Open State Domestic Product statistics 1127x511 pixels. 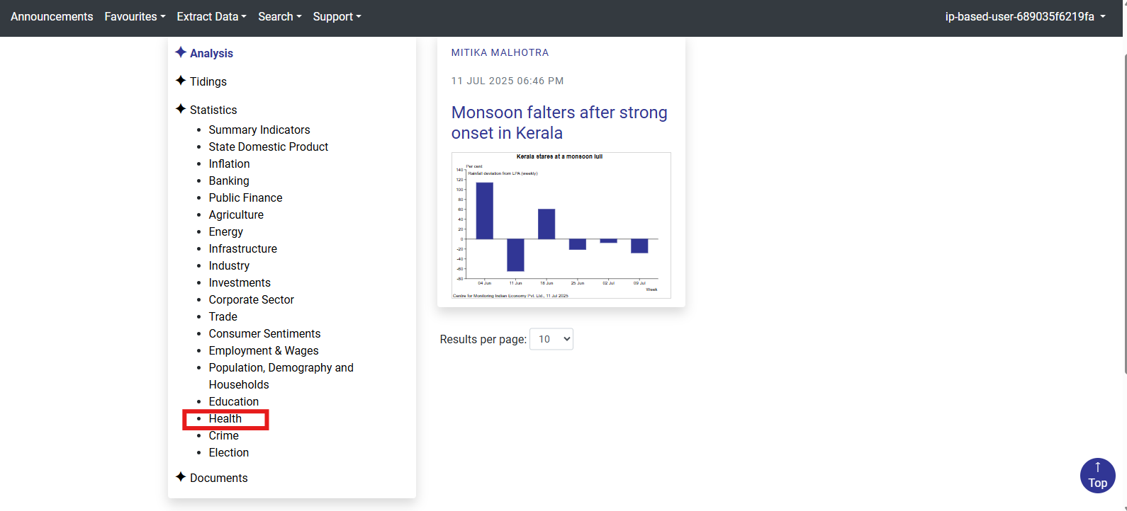(269, 147)
